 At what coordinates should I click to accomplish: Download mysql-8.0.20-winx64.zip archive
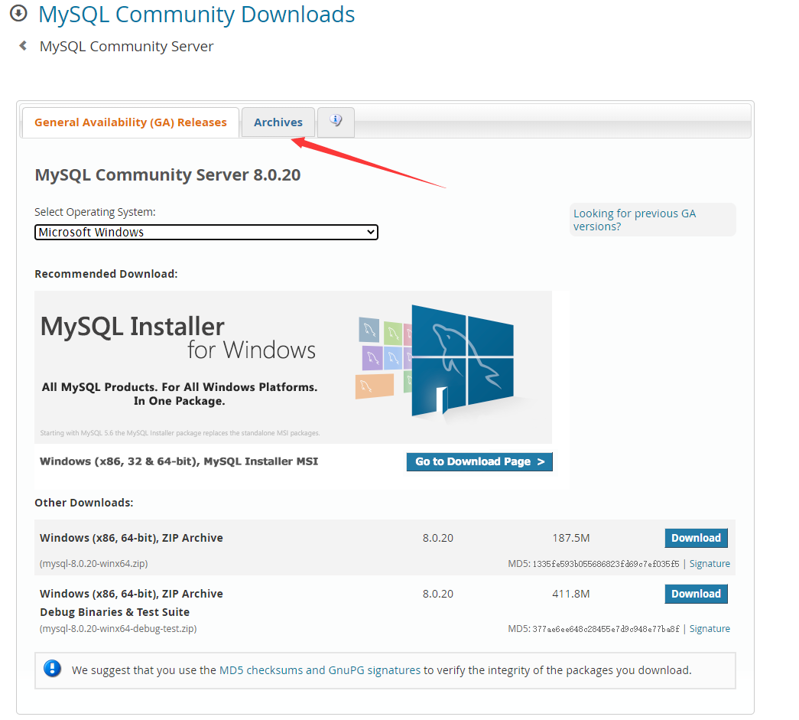point(696,538)
